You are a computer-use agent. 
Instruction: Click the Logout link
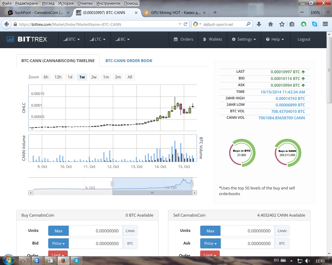(x=304, y=39)
